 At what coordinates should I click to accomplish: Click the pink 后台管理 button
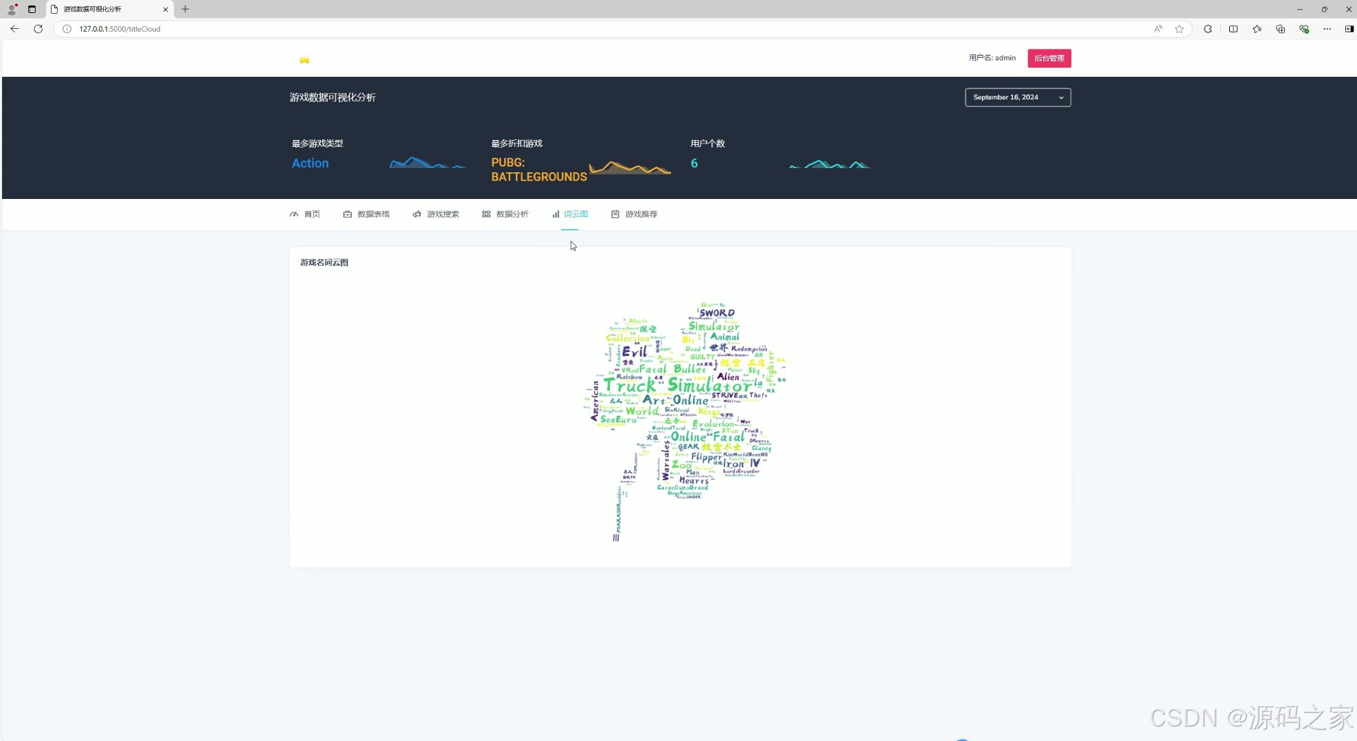1049,58
